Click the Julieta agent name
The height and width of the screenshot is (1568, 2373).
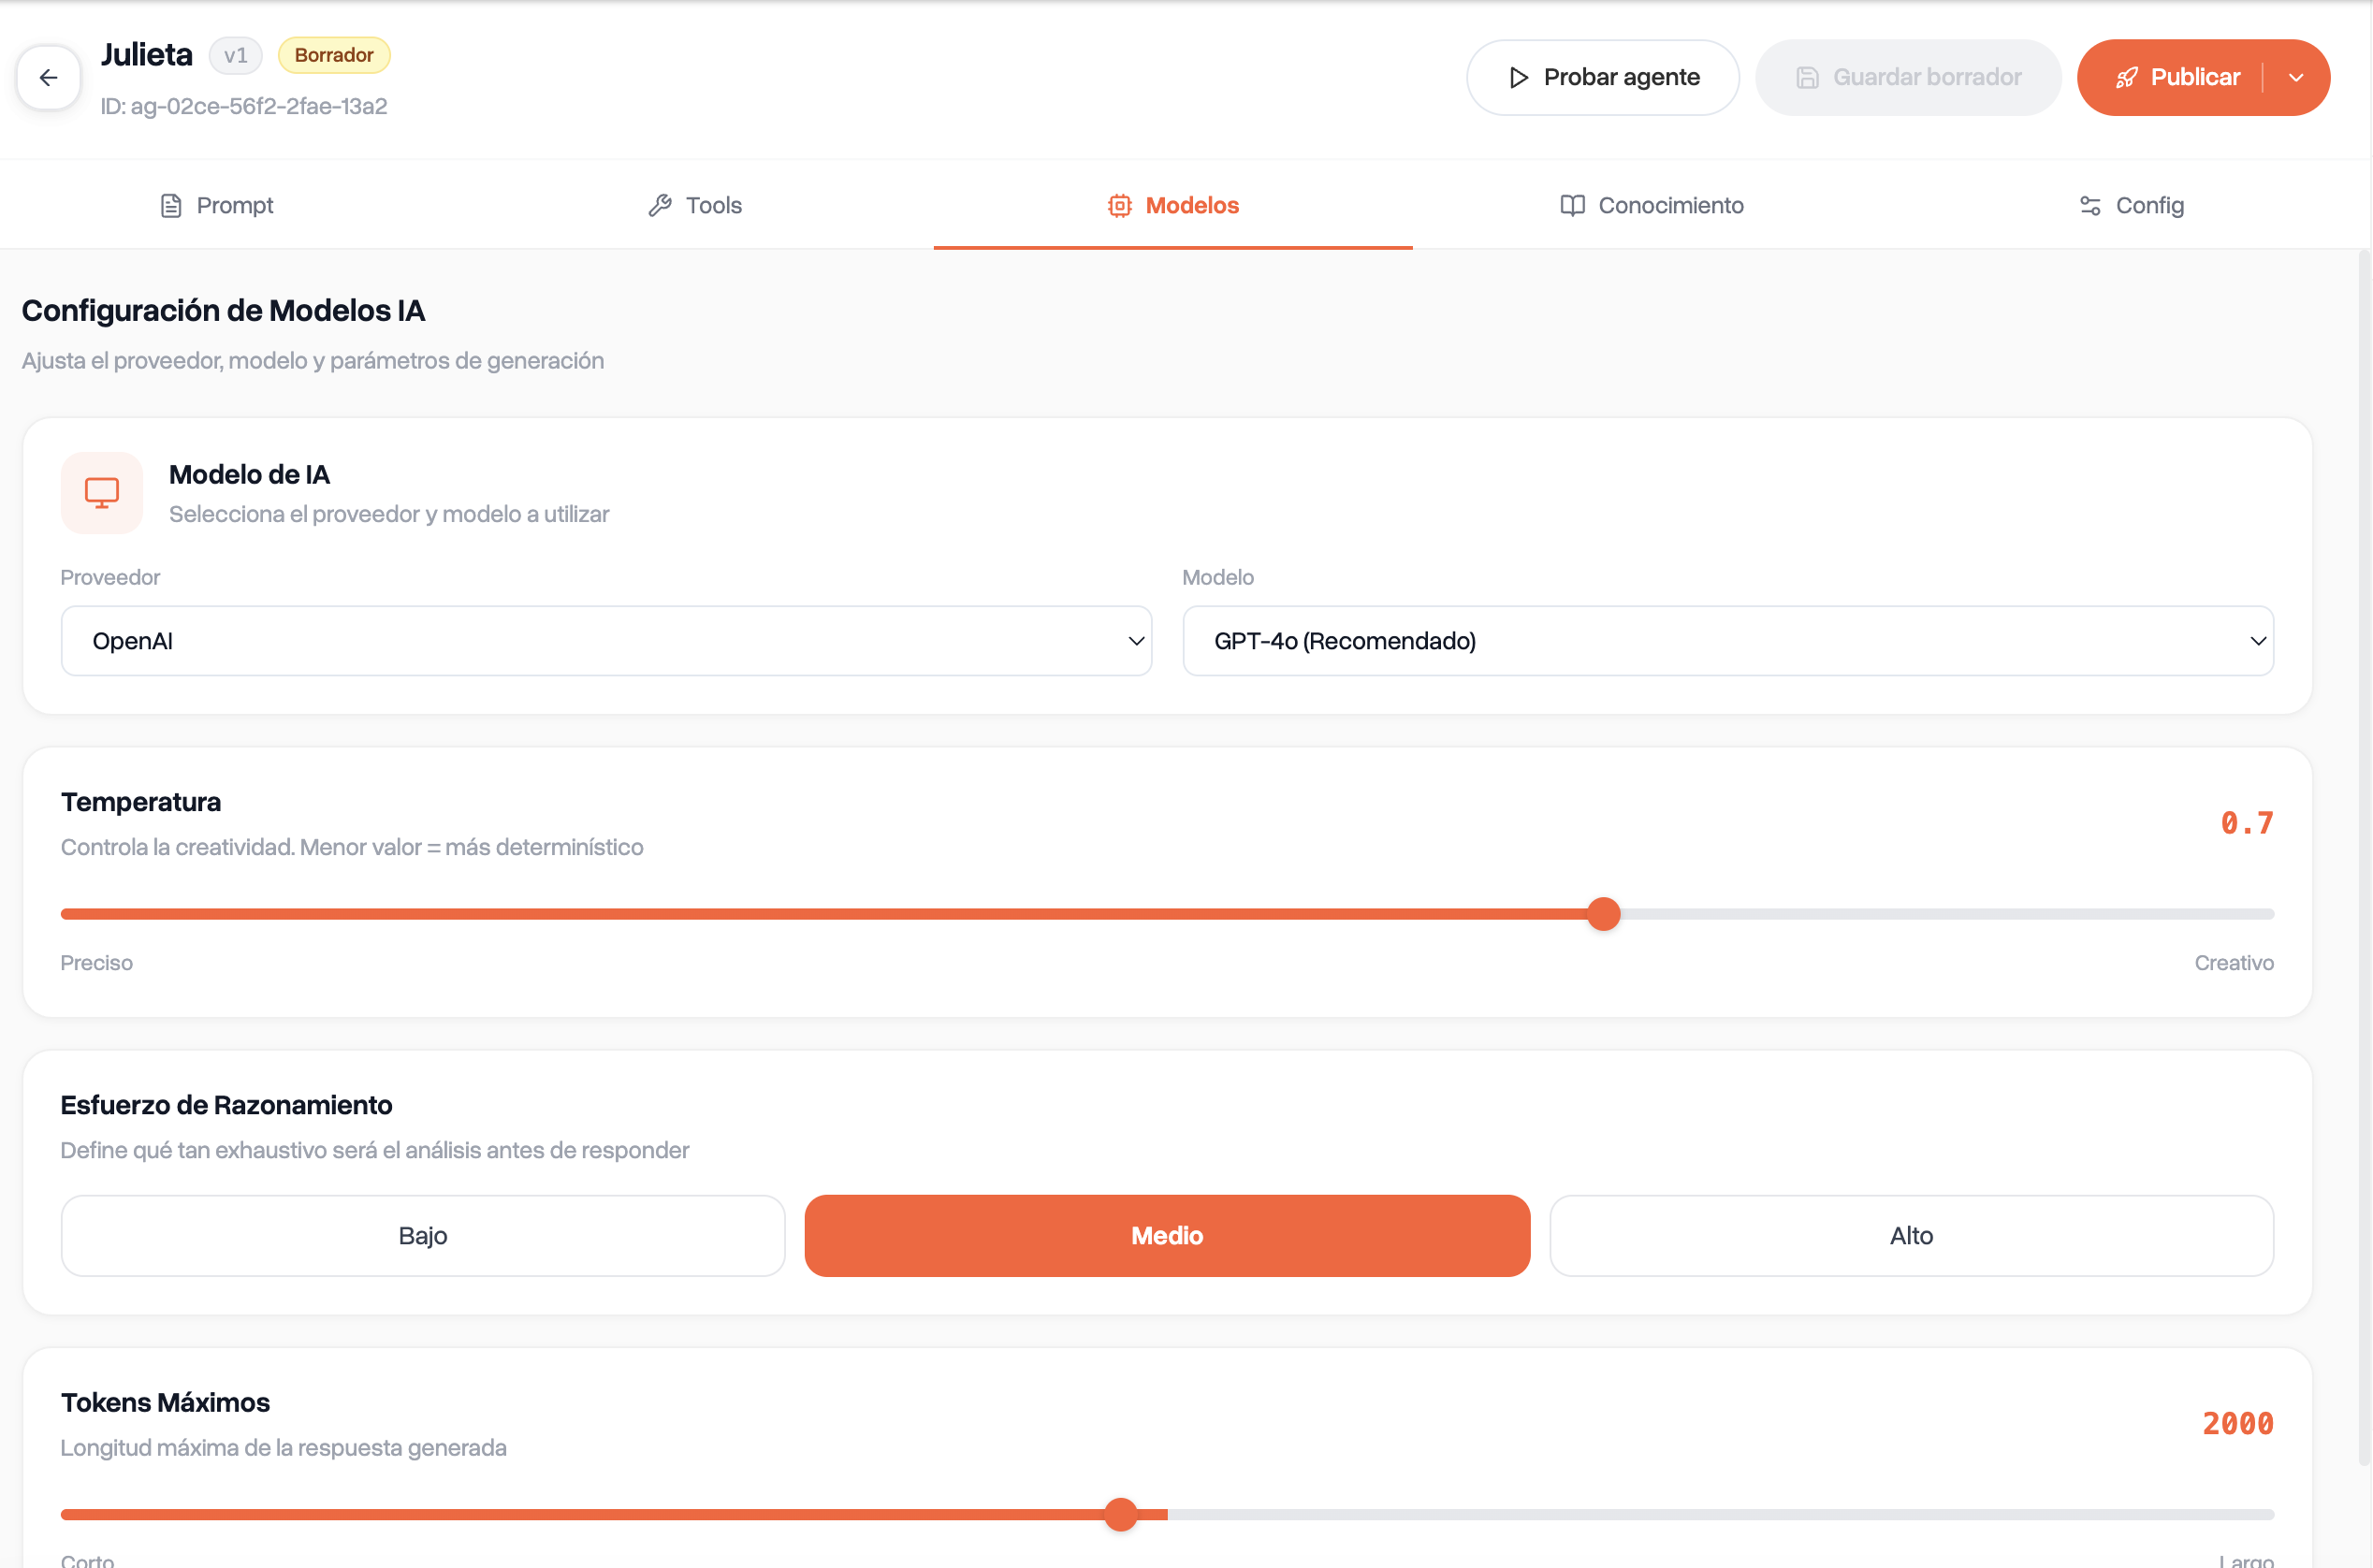(x=146, y=54)
